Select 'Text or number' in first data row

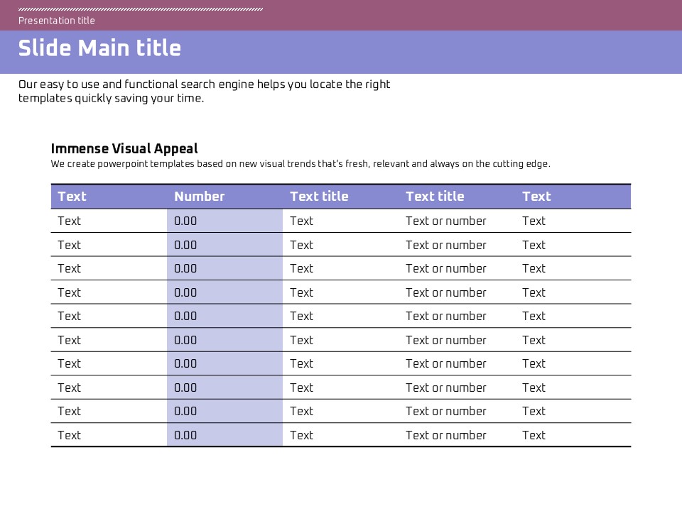tap(446, 221)
